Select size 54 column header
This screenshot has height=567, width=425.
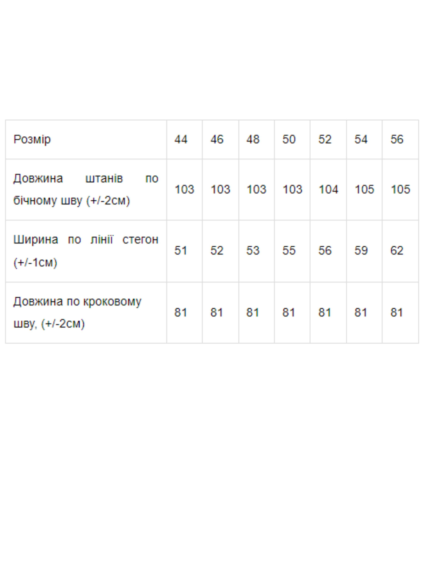361,139
